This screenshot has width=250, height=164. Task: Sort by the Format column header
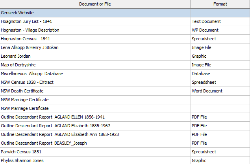coord(220,4)
